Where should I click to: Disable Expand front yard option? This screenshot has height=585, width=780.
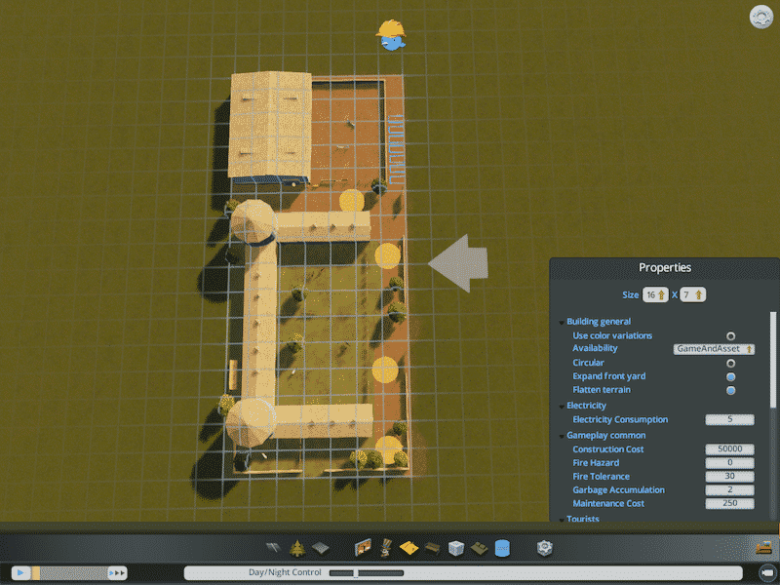point(730,376)
